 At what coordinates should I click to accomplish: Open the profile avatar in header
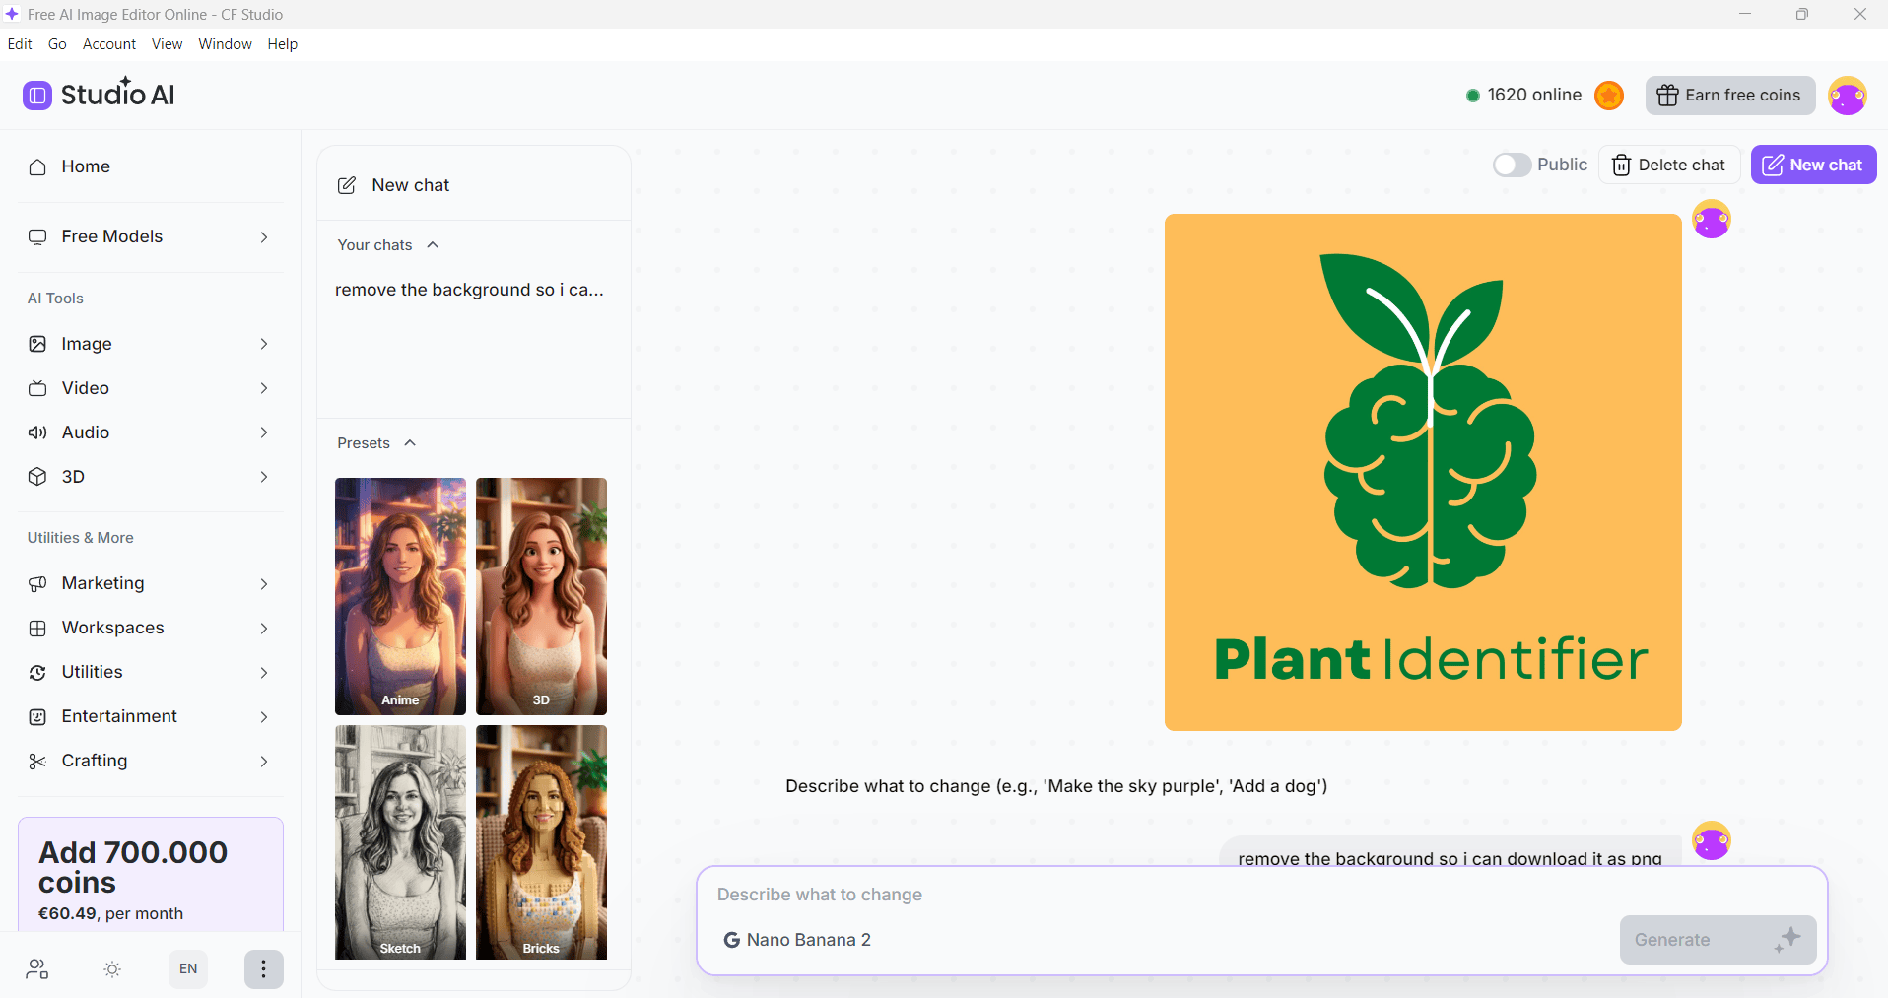[x=1848, y=96]
